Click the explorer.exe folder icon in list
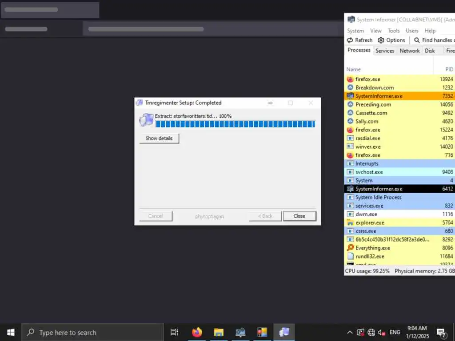This screenshot has width=455, height=341. point(350,223)
